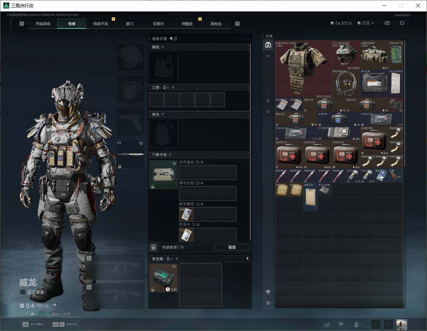
Task: Open the friends list icon in bottom bar
Action: click(x=358, y=324)
